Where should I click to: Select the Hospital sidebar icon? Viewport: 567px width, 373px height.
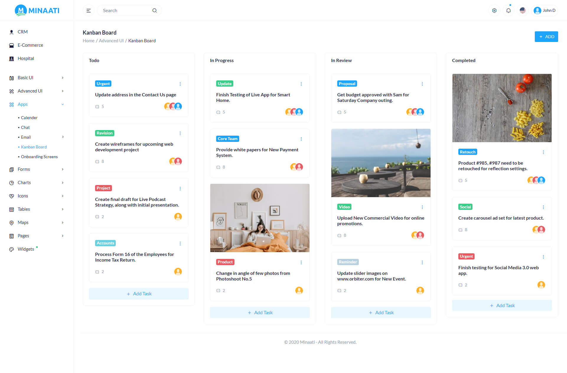pos(11,58)
